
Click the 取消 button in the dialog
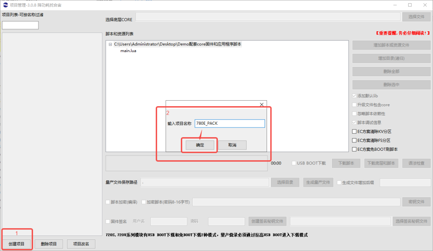pyautogui.click(x=232, y=145)
